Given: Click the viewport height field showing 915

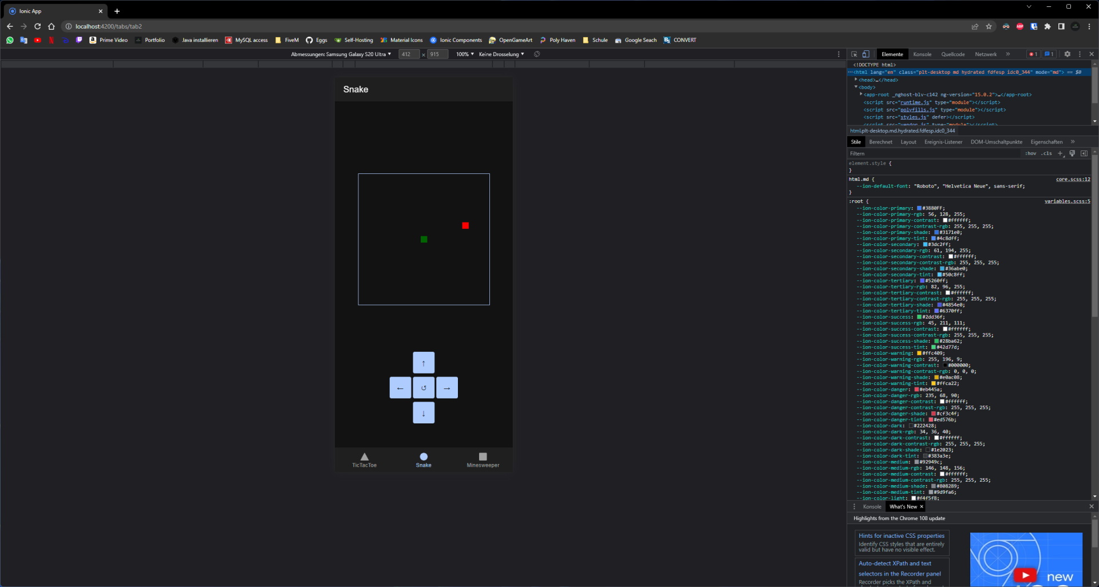Looking at the screenshot, I should point(437,54).
